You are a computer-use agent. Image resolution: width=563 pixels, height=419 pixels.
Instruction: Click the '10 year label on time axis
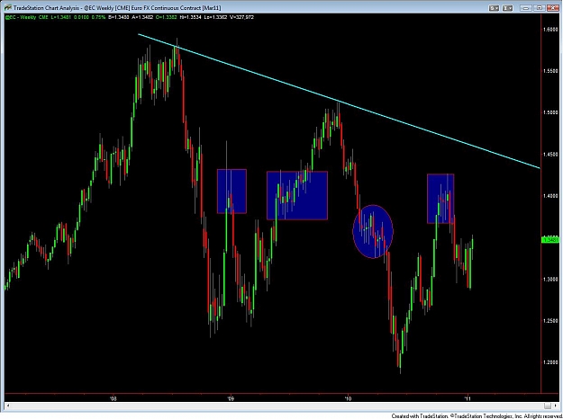[x=348, y=397]
